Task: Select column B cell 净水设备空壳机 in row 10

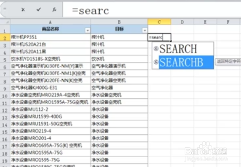Action: [x=119, y=95]
